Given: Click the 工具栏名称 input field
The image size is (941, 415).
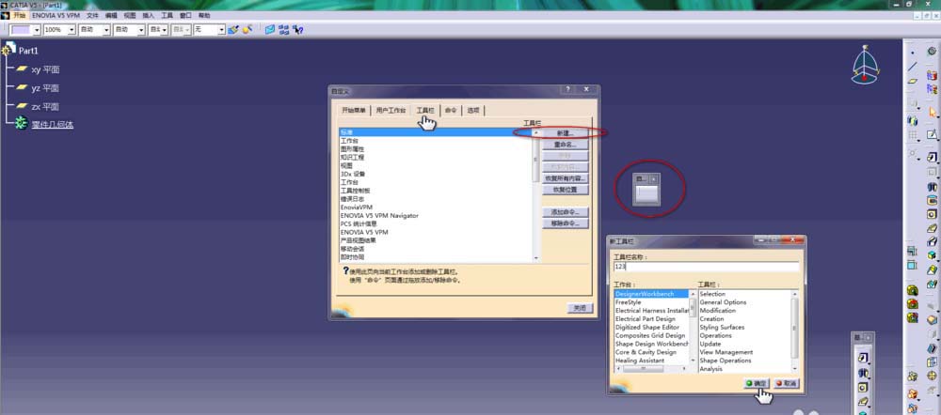Looking at the screenshot, I should (706, 267).
